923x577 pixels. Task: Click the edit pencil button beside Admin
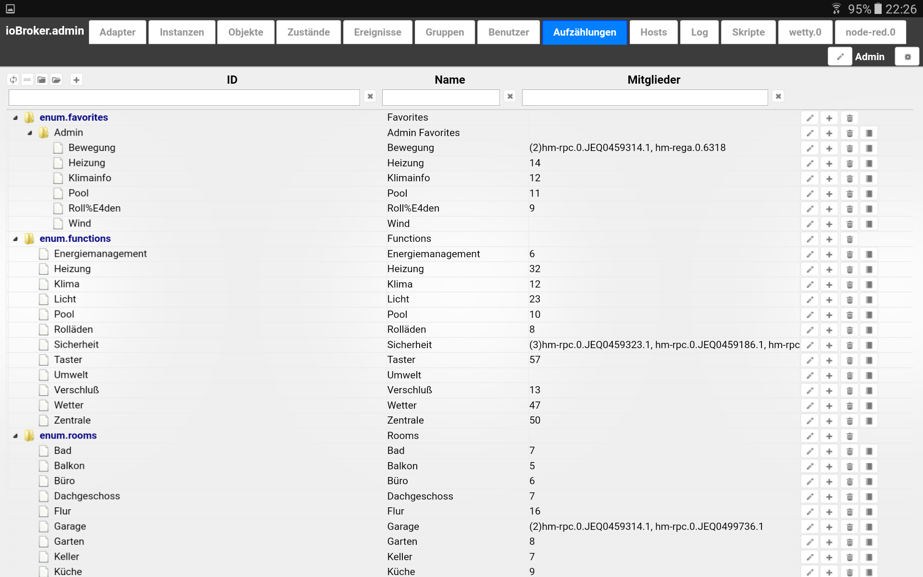tap(840, 57)
